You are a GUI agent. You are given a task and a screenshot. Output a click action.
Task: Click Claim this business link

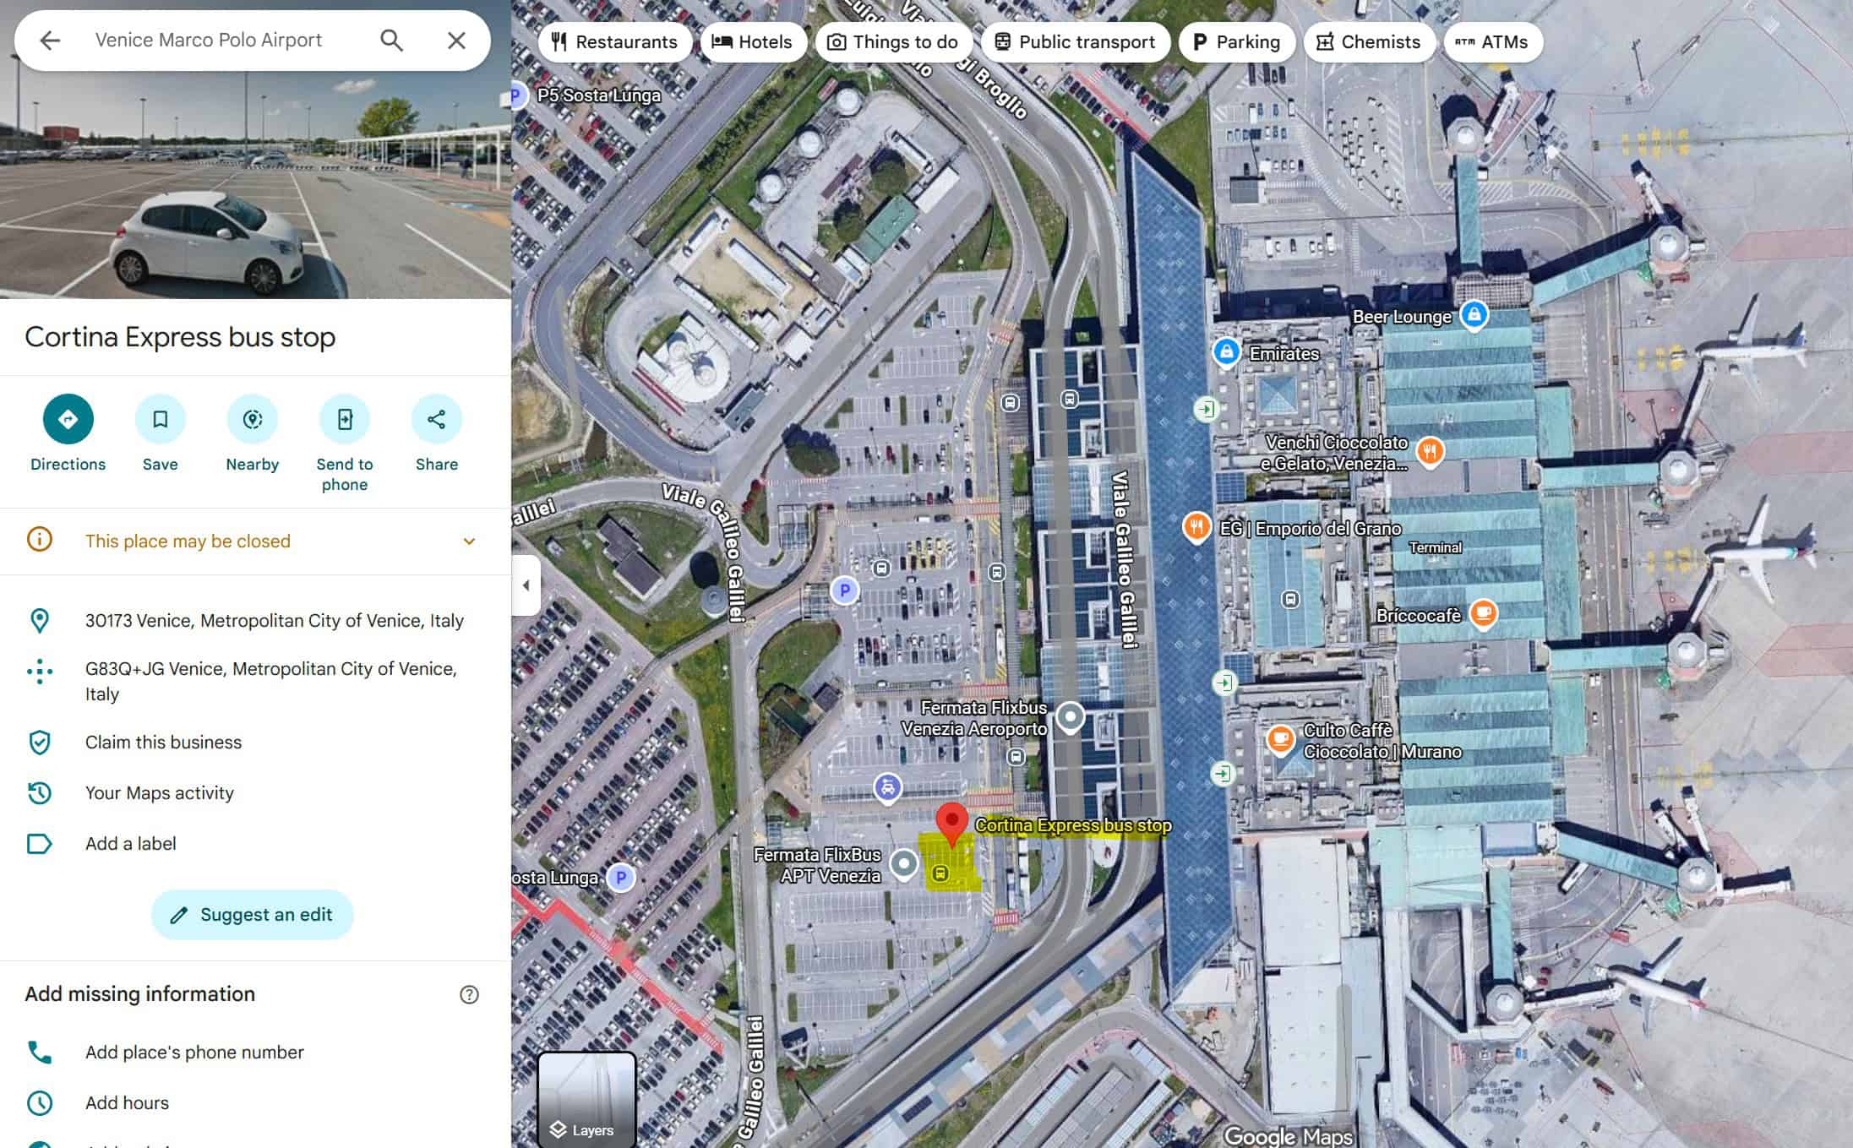pyautogui.click(x=163, y=742)
